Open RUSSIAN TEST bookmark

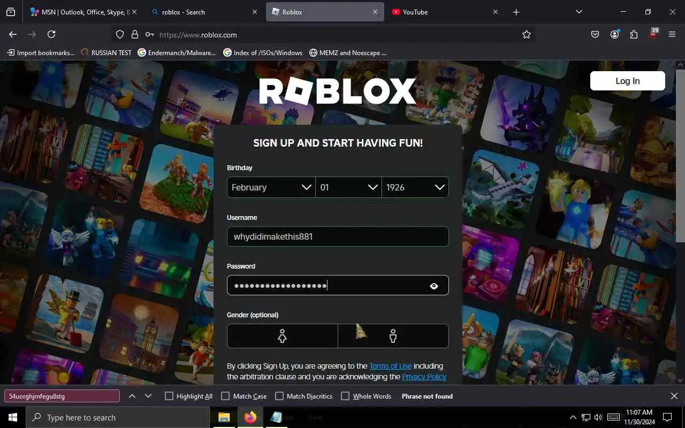coord(106,52)
